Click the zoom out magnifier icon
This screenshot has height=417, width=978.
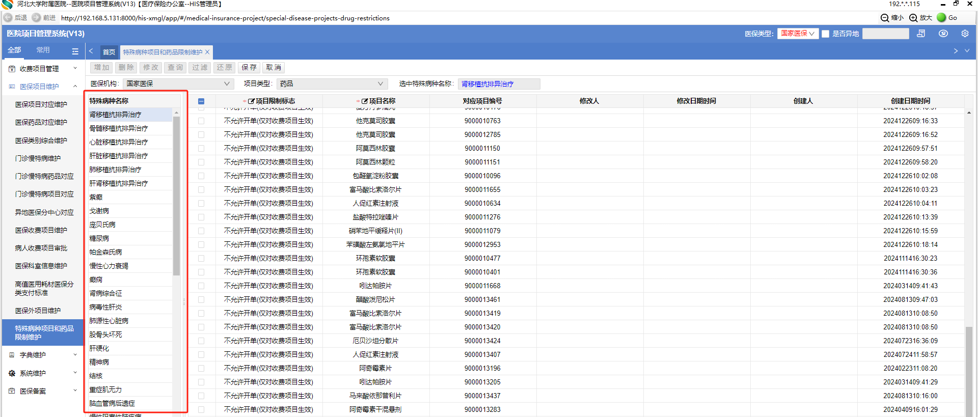click(885, 18)
